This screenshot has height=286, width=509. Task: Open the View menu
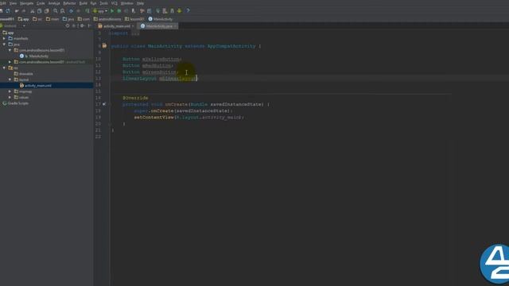(13, 3)
